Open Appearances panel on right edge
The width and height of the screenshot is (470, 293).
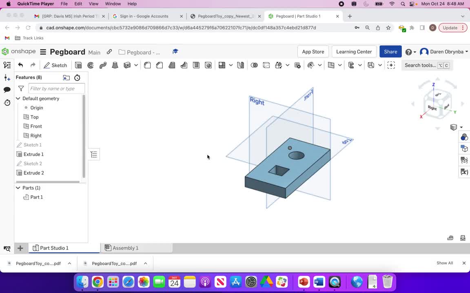tap(464, 137)
